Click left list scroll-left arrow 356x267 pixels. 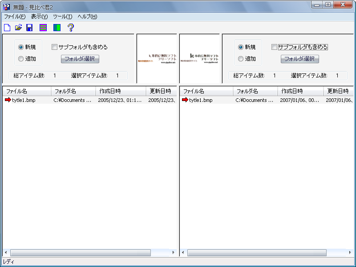point(6,252)
